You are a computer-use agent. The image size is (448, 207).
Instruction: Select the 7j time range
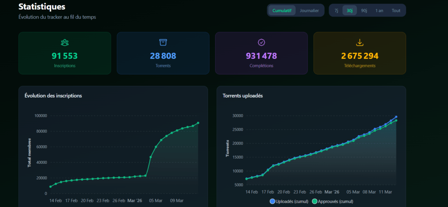pyautogui.click(x=336, y=10)
